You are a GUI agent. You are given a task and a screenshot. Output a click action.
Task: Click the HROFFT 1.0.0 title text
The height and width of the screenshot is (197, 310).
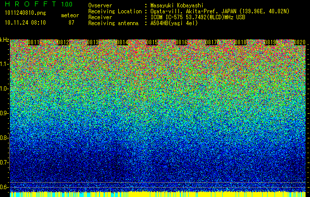[39, 4]
